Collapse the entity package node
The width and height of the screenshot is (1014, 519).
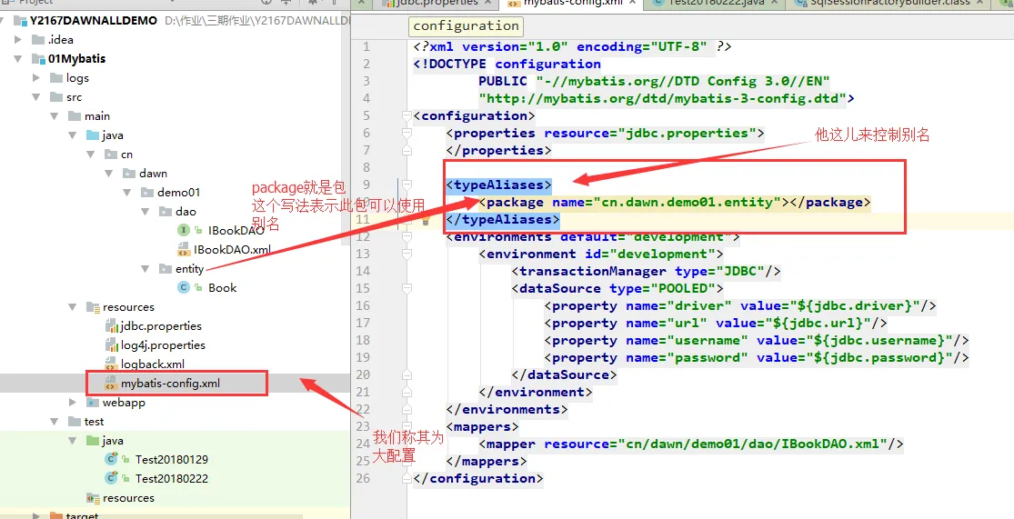pos(146,269)
